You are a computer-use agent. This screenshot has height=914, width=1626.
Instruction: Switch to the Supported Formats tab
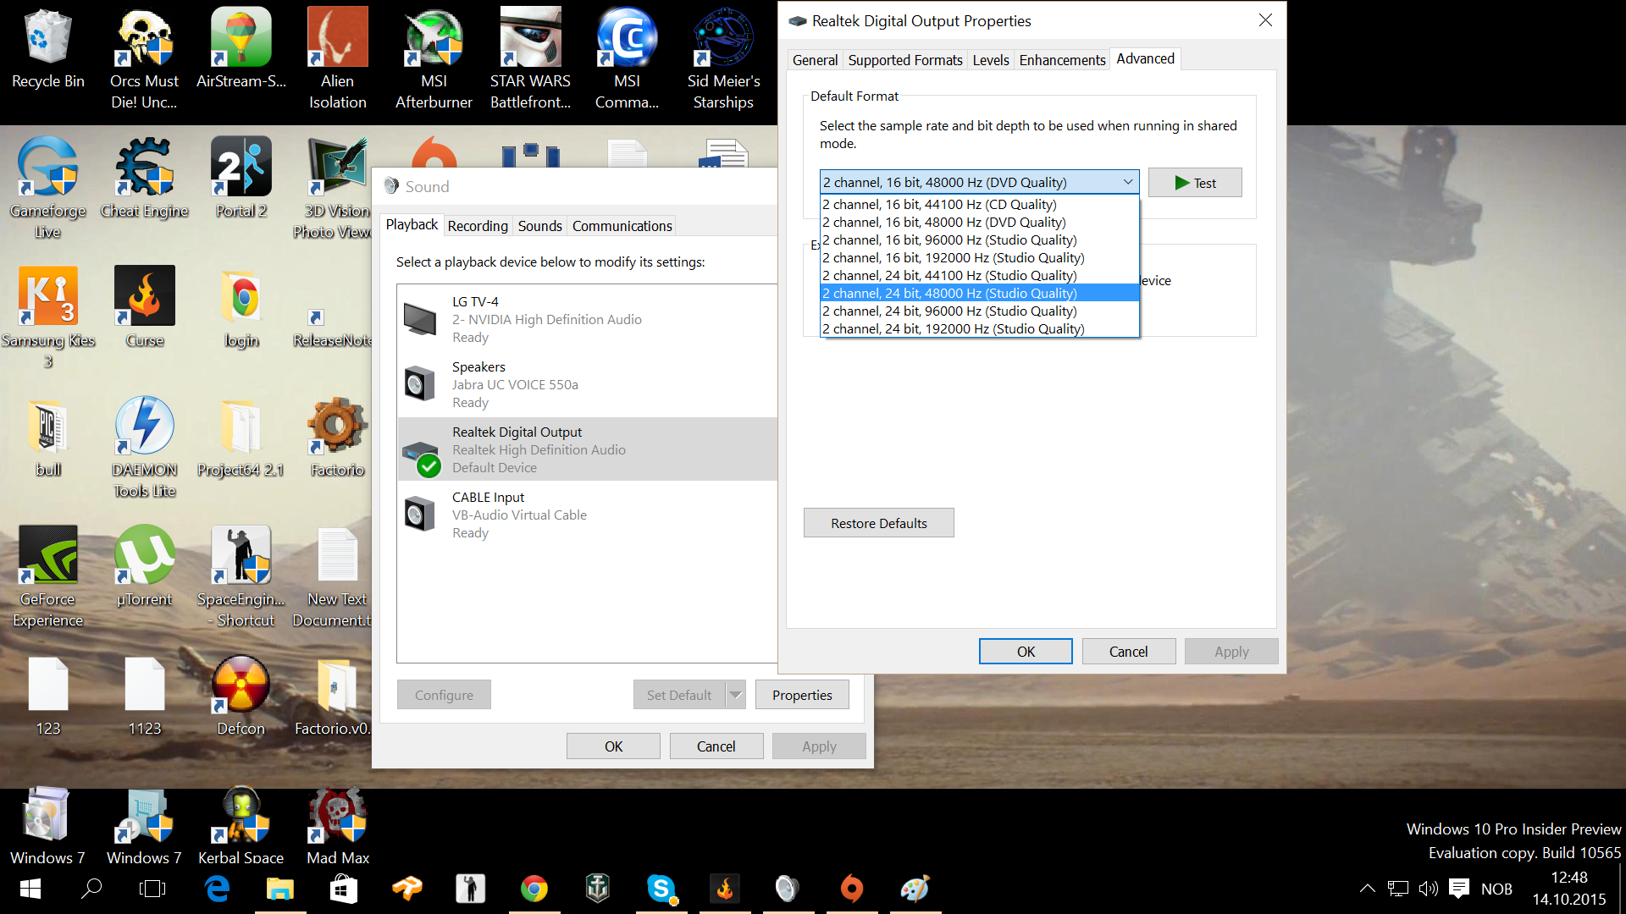pos(905,60)
